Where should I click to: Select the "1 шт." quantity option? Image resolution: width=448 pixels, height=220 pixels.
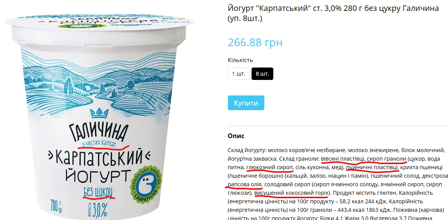239,74
